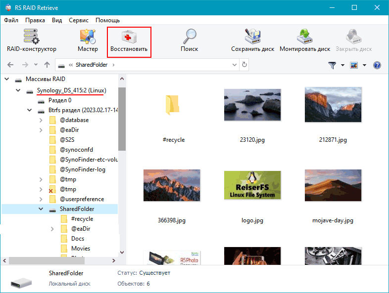This screenshot has width=389, height=293.
Task: Expand the @database folder
Action: pos(41,120)
